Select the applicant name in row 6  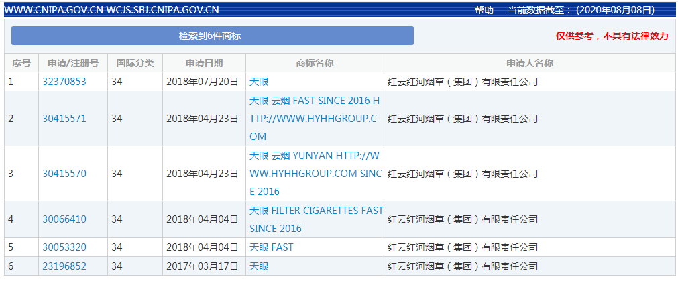463,266
